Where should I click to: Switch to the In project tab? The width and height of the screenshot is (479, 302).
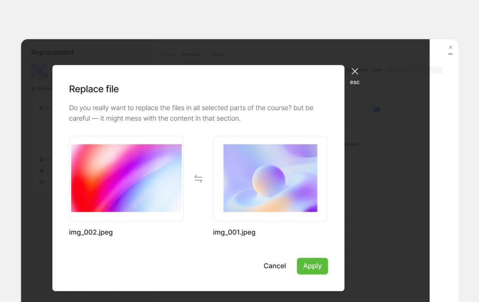click(168, 54)
